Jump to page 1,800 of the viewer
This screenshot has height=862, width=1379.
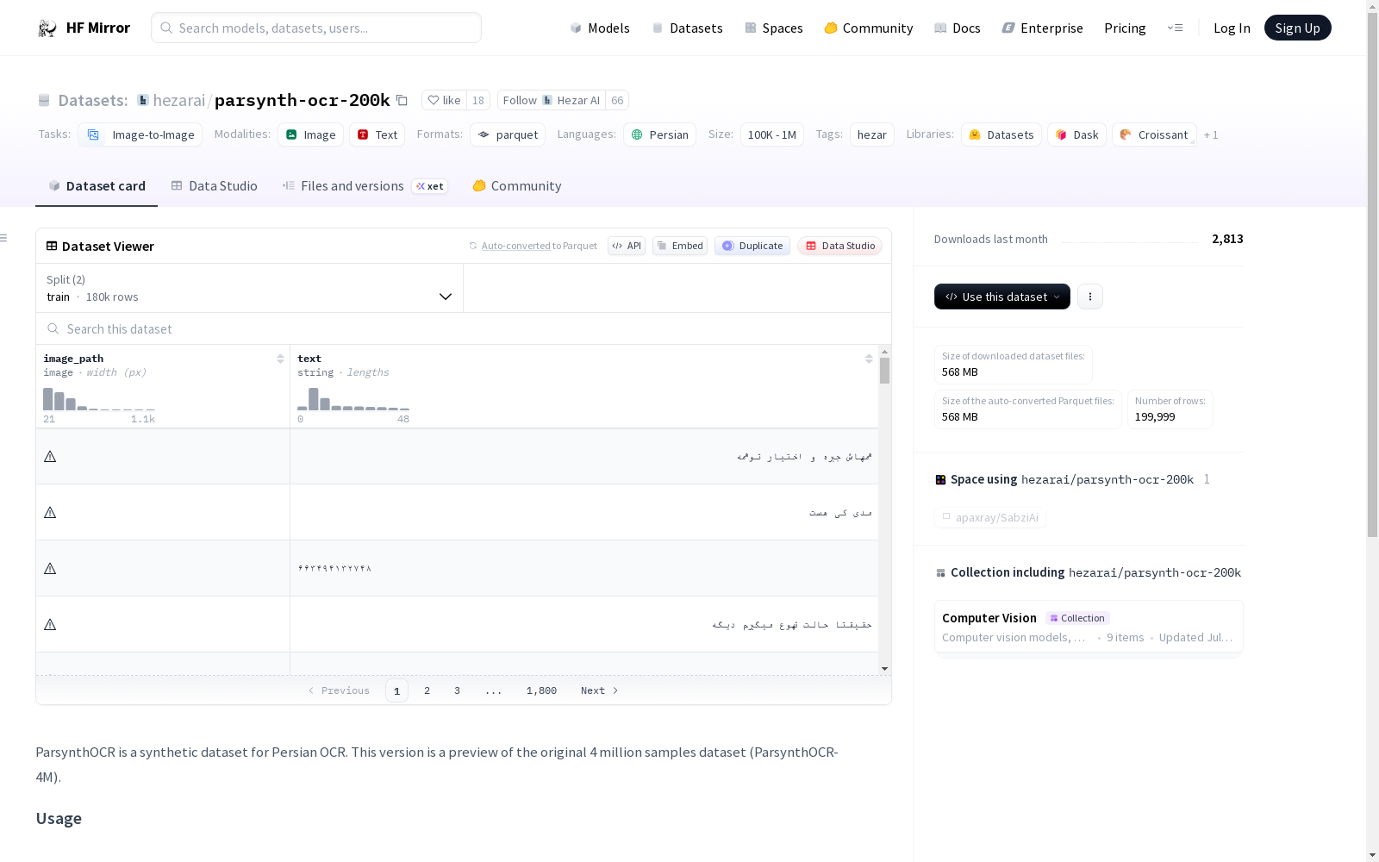[541, 690]
